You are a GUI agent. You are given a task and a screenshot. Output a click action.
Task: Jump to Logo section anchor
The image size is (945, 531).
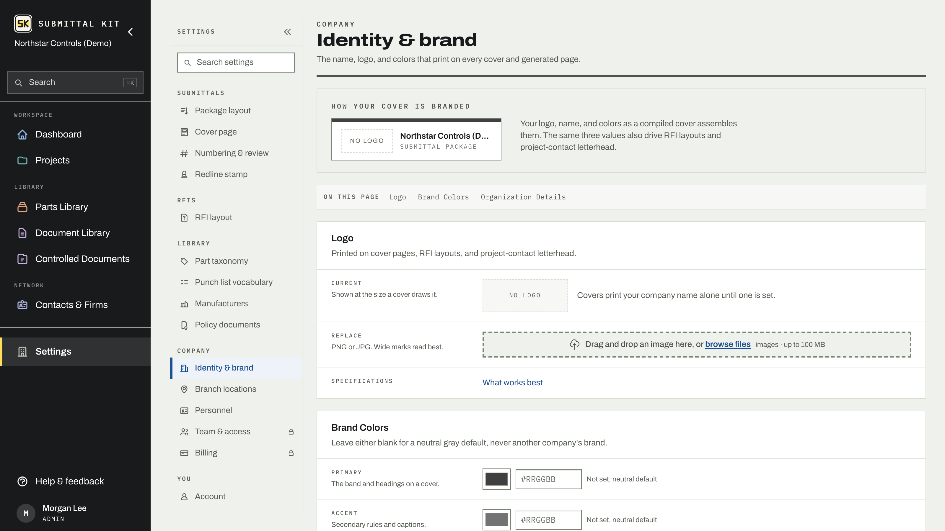(x=398, y=197)
